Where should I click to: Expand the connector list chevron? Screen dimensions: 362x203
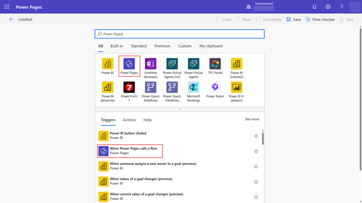(179, 110)
